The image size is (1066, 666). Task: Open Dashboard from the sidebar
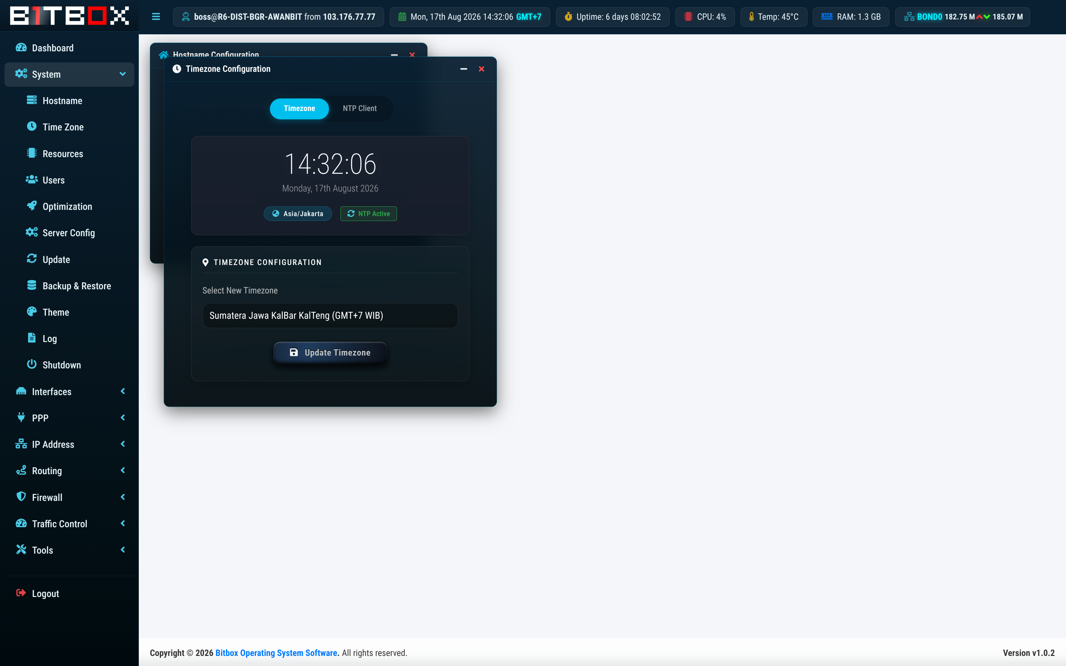(x=69, y=48)
